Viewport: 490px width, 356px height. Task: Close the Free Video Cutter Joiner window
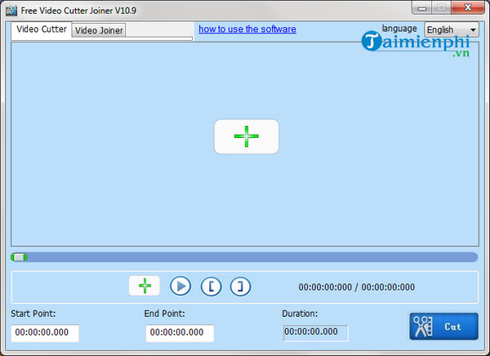pyautogui.click(x=469, y=9)
